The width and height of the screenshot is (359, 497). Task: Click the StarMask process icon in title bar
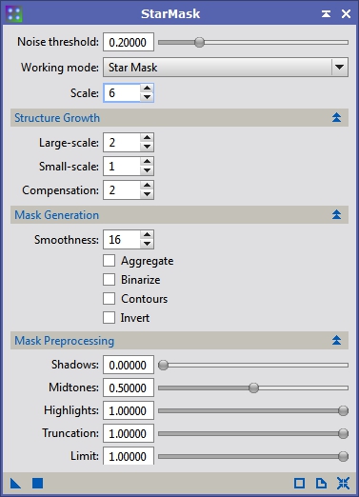click(14, 14)
